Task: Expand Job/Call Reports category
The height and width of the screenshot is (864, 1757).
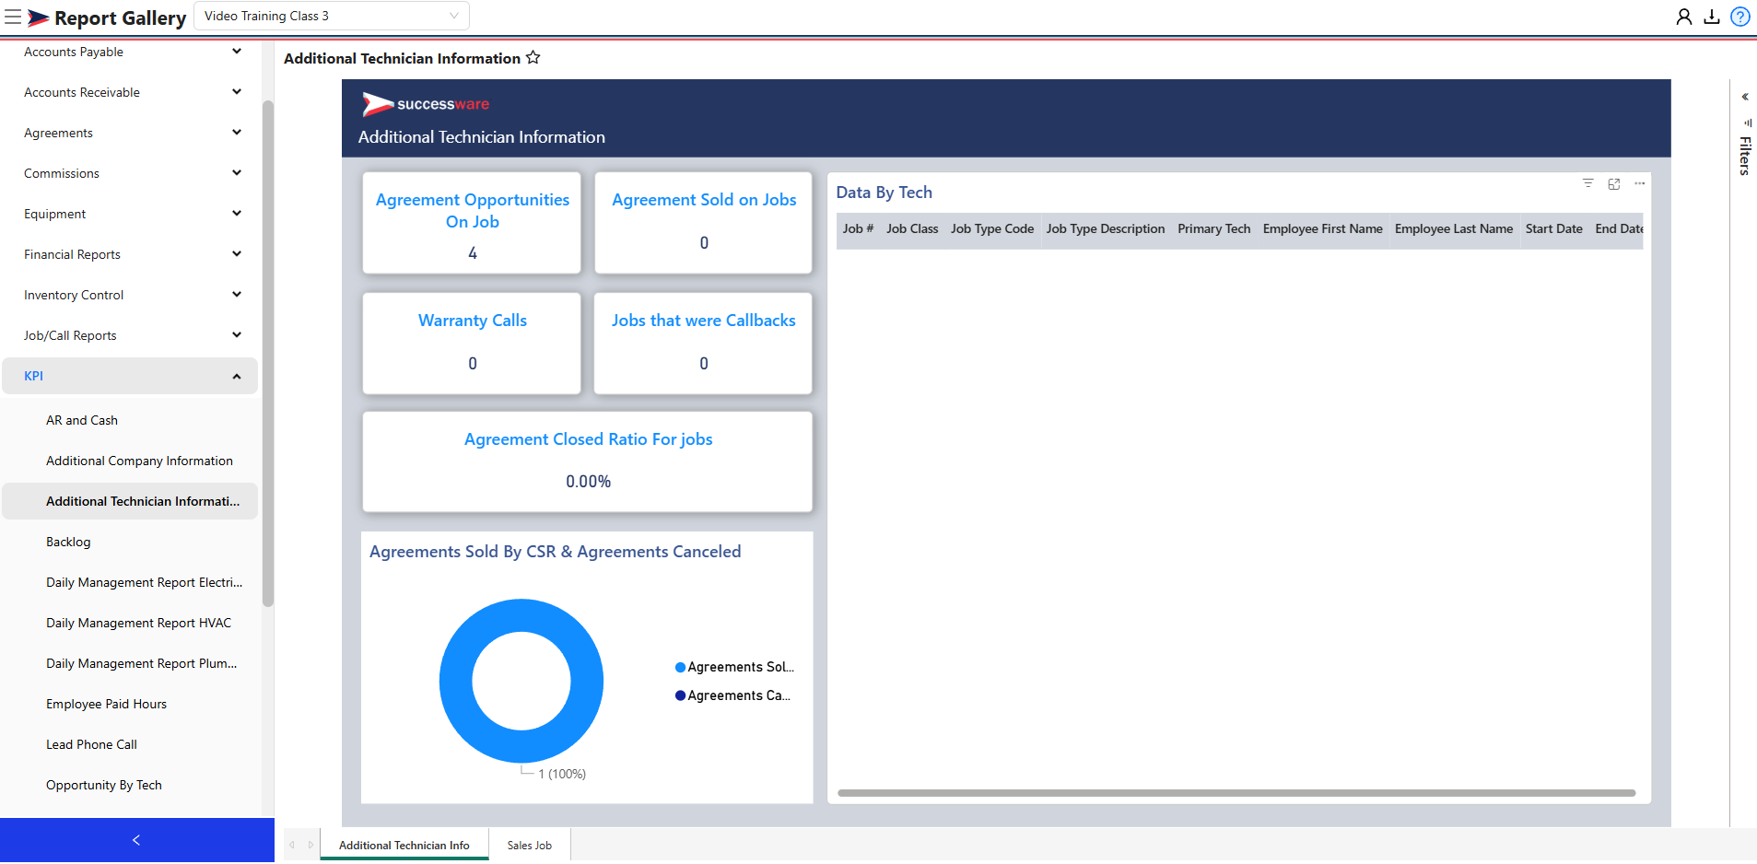Action: coord(130,335)
